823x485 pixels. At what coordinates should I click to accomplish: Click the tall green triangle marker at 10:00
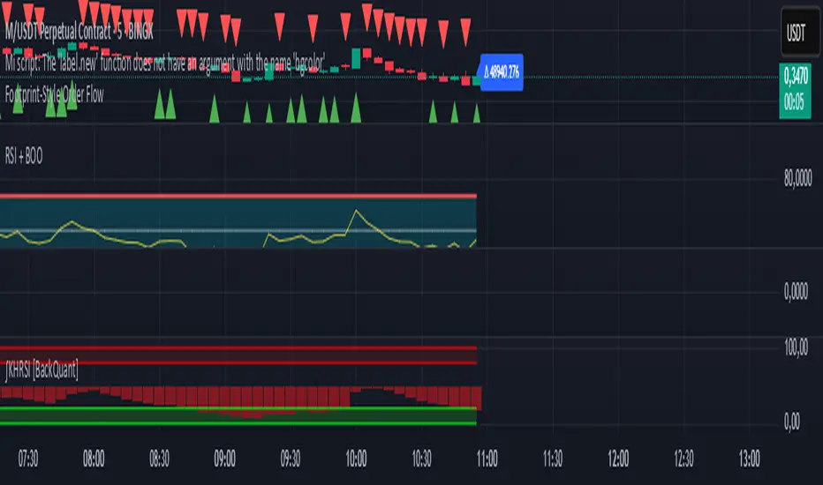[356, 108]
